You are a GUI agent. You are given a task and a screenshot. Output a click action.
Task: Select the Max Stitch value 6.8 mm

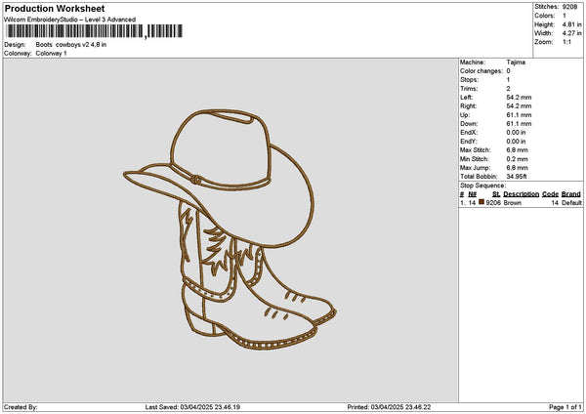pos(518,150)
